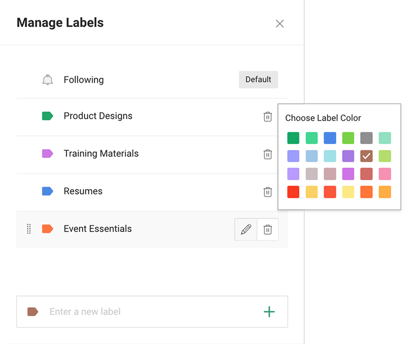Delete the Event Essentials label

click(x=267, y=229)
